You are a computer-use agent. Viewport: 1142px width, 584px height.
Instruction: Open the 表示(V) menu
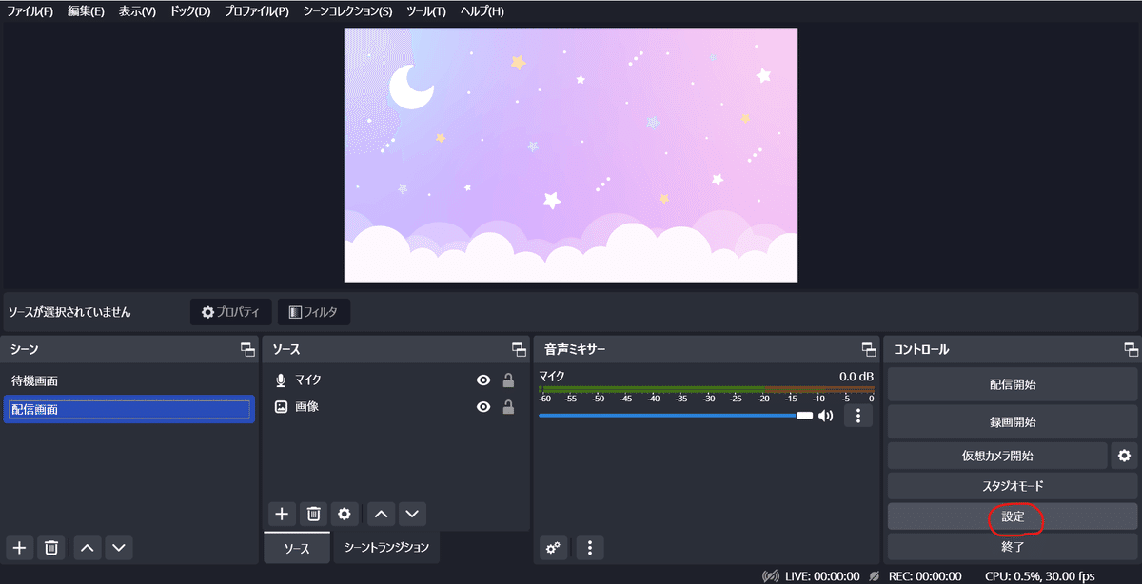point(138,11)
